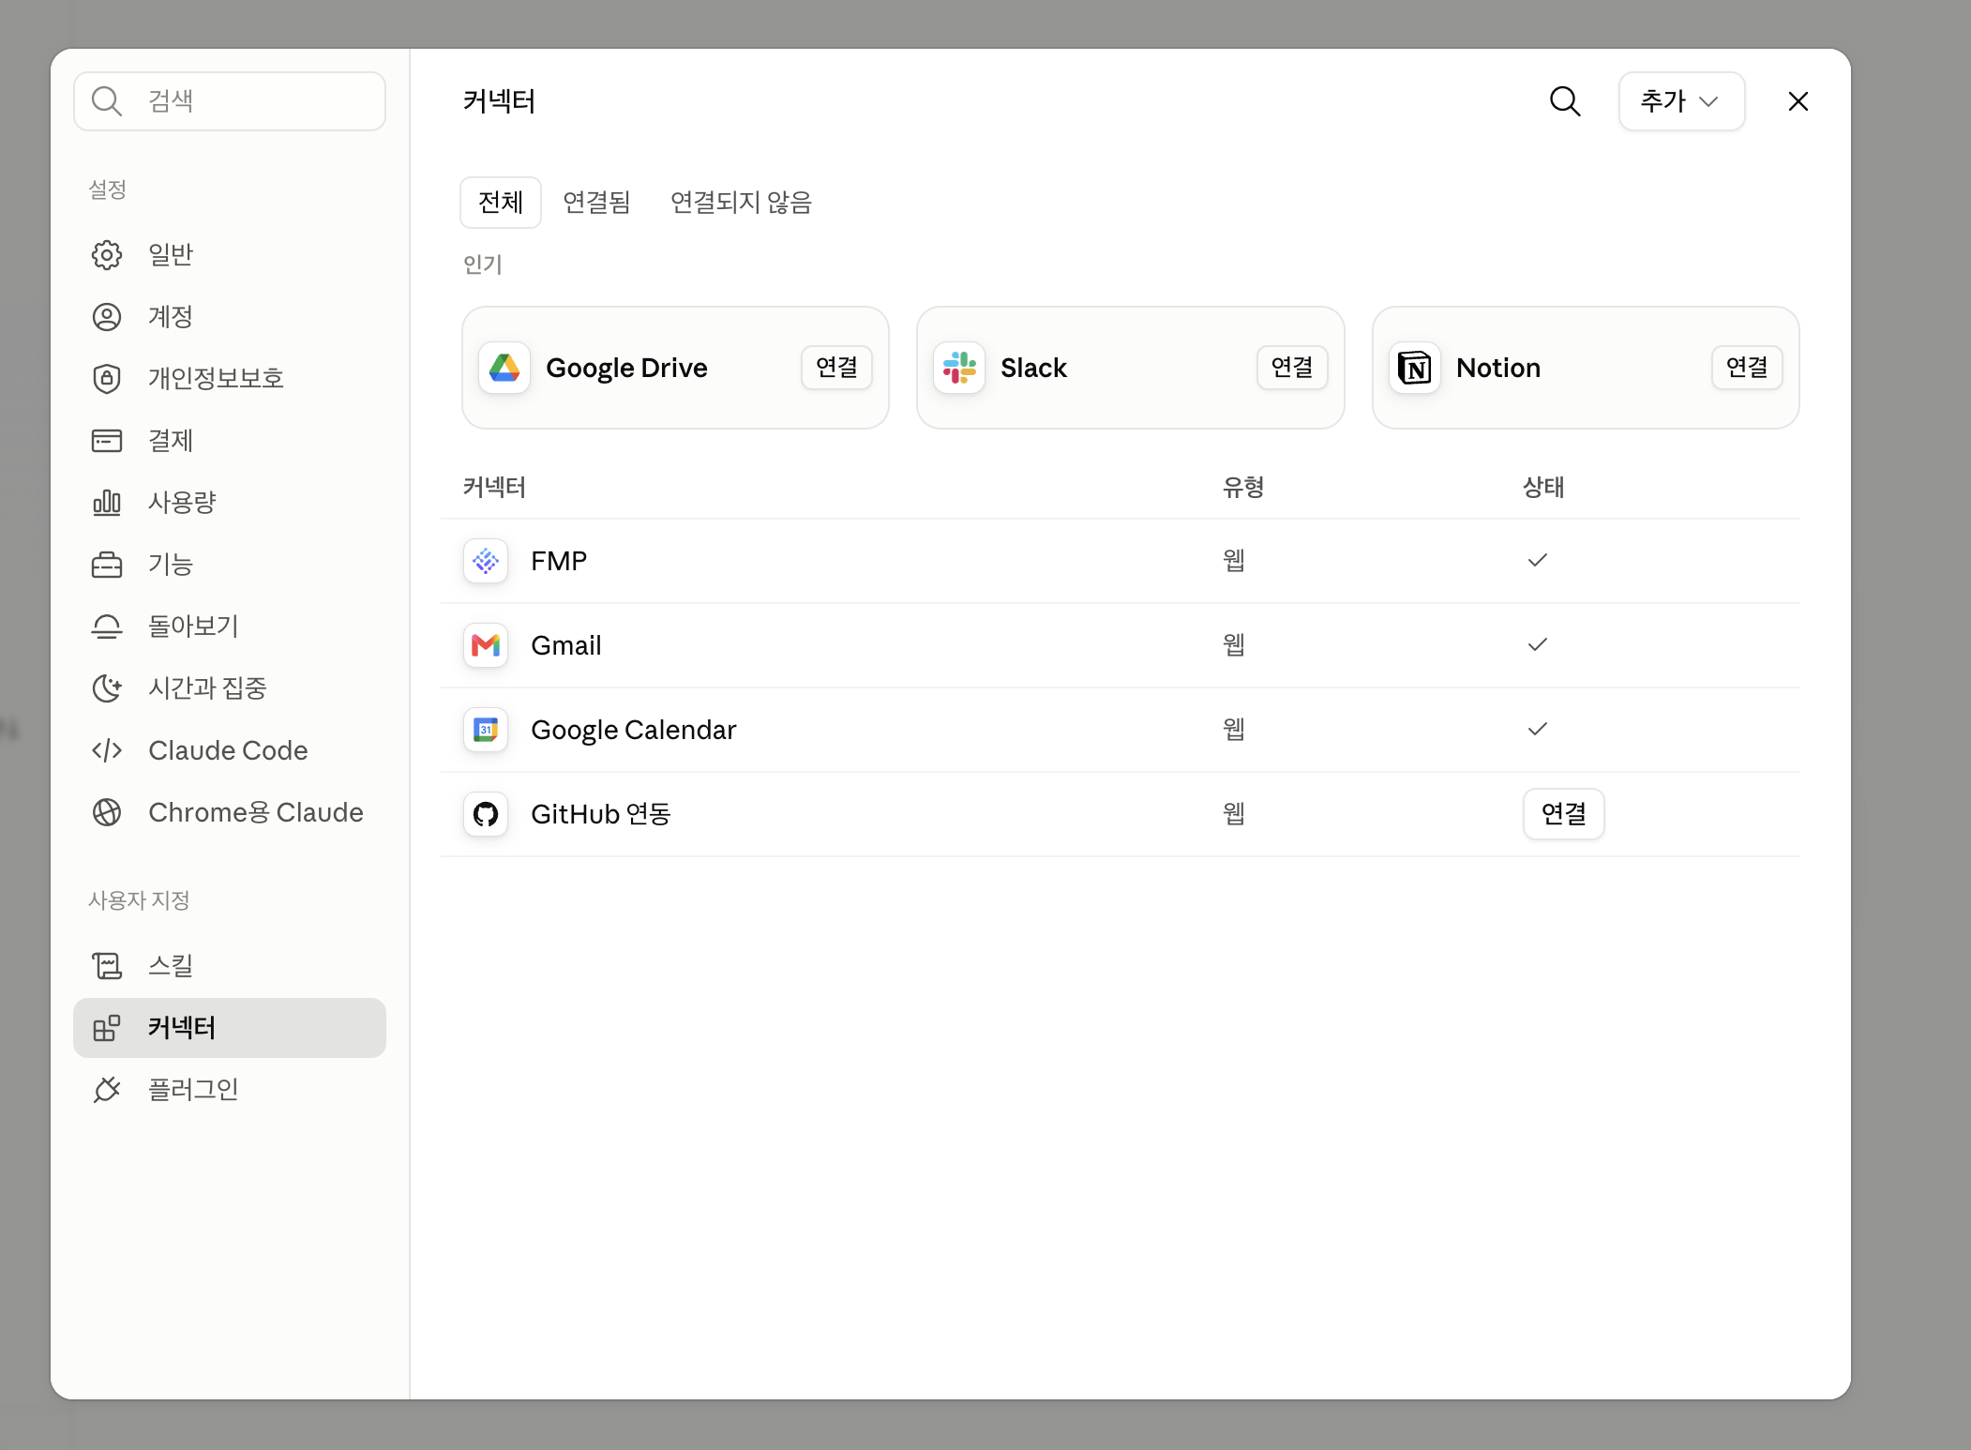This screenshot has width=1971, height=1450.
Task: Click the connected checkmark in the Google Calendar row
Action: coord(1538,730)
